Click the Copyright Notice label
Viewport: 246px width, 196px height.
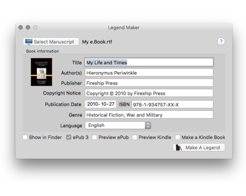(x=62, y=93)
